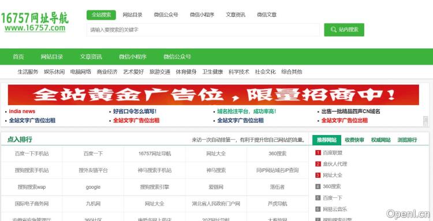Viewport: 433px width, 221px height.
Task: Click the number 4 rank badge
Action: (x=318, y=187)
